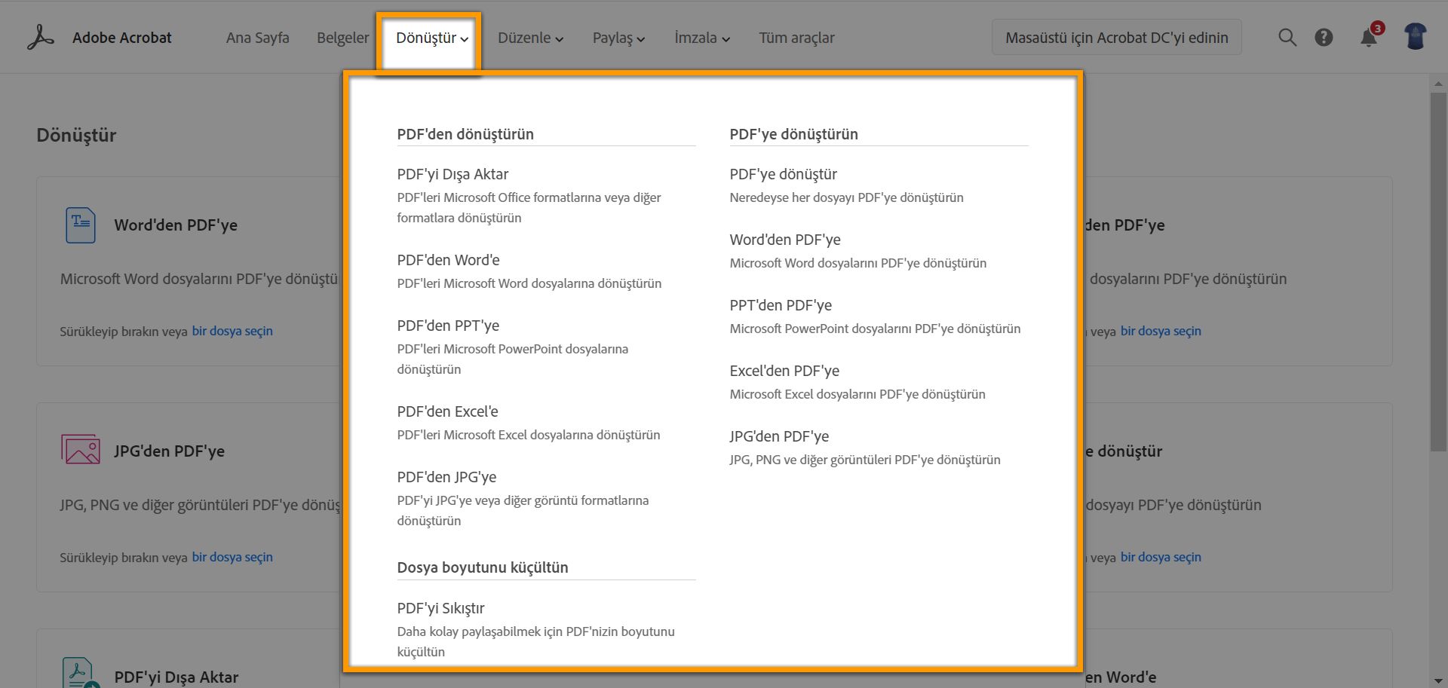This screenshot has height=688, width=1448.
Task: Open the search magnifier icon
Action: (x=1287, y=38)
